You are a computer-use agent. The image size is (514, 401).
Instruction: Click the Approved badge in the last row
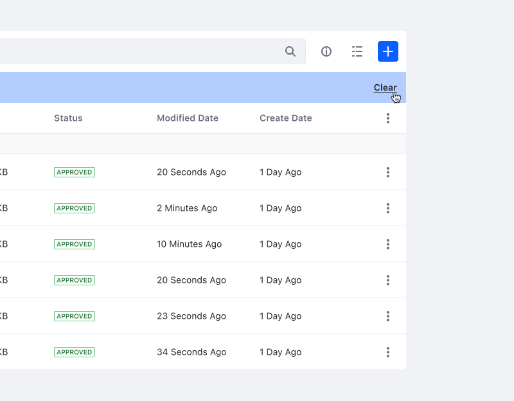(x=75, y=352)
